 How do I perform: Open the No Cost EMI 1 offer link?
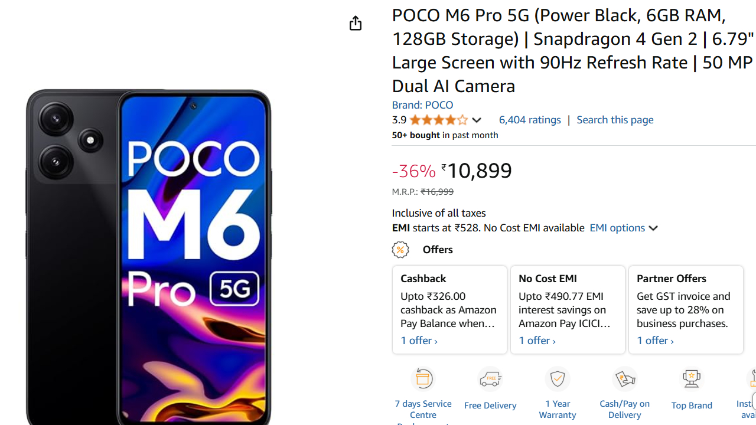tap(537, 341)
